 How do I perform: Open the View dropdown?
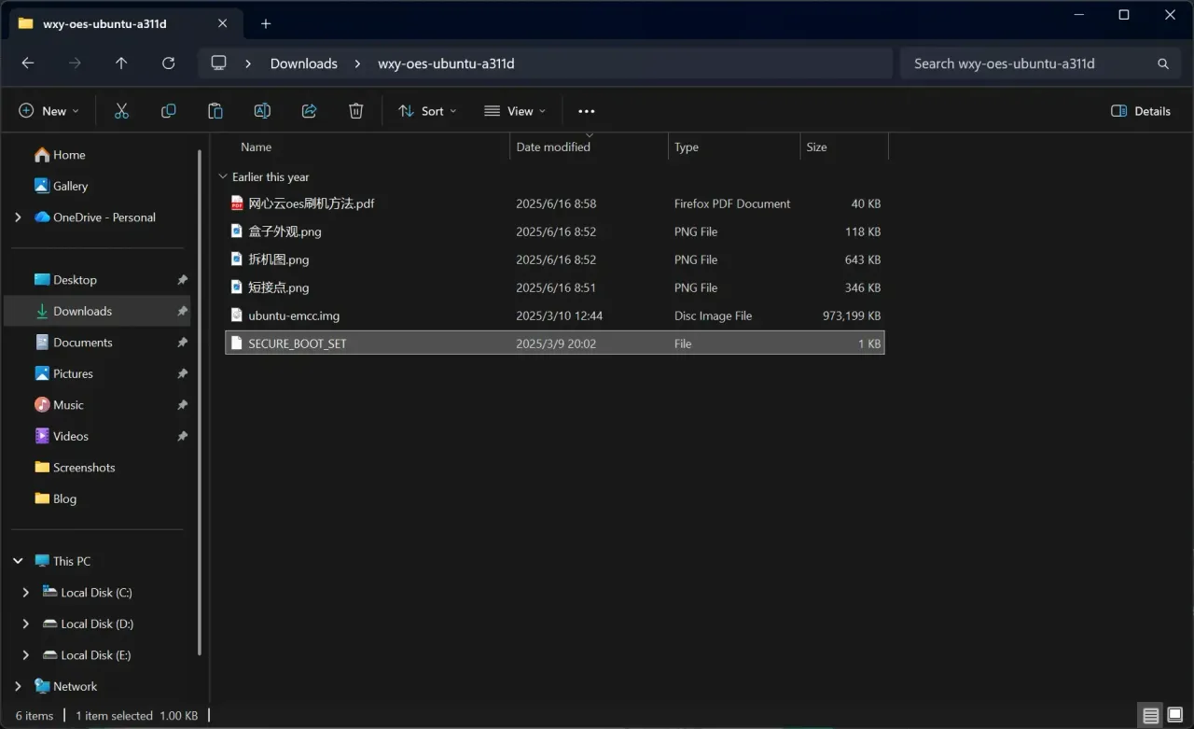(x=515, y=111)
